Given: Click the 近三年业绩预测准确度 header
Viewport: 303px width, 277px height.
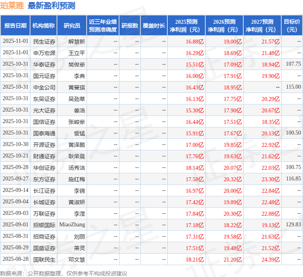Looking at the screenshot, I should click(103, 25).
